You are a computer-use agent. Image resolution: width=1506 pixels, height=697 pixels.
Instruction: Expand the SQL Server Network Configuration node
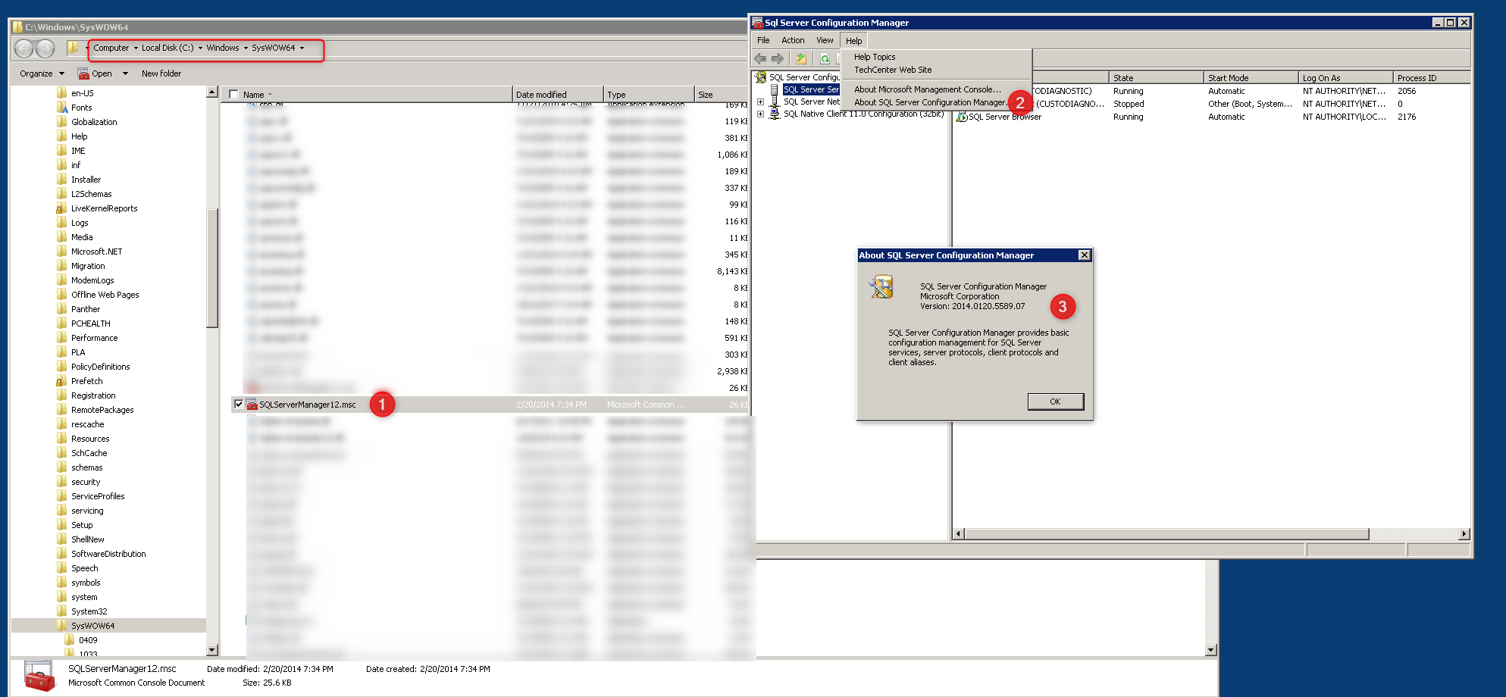[x=760, y=102]
